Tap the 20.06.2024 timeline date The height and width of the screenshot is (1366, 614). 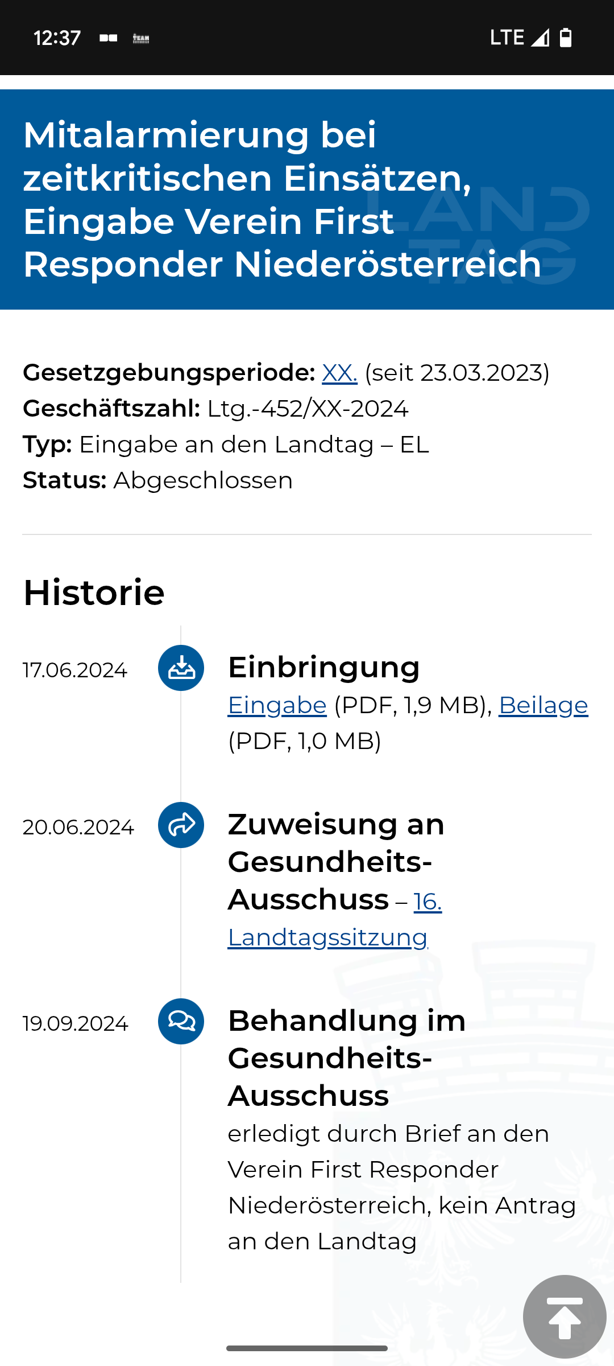[x=78, y=827]
